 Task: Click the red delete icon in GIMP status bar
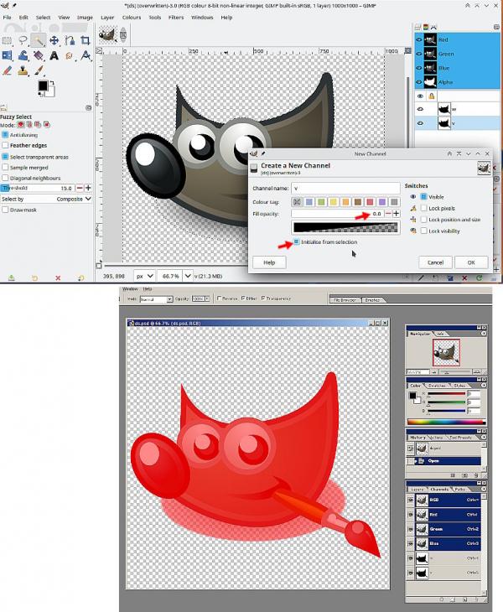[58, 277]
